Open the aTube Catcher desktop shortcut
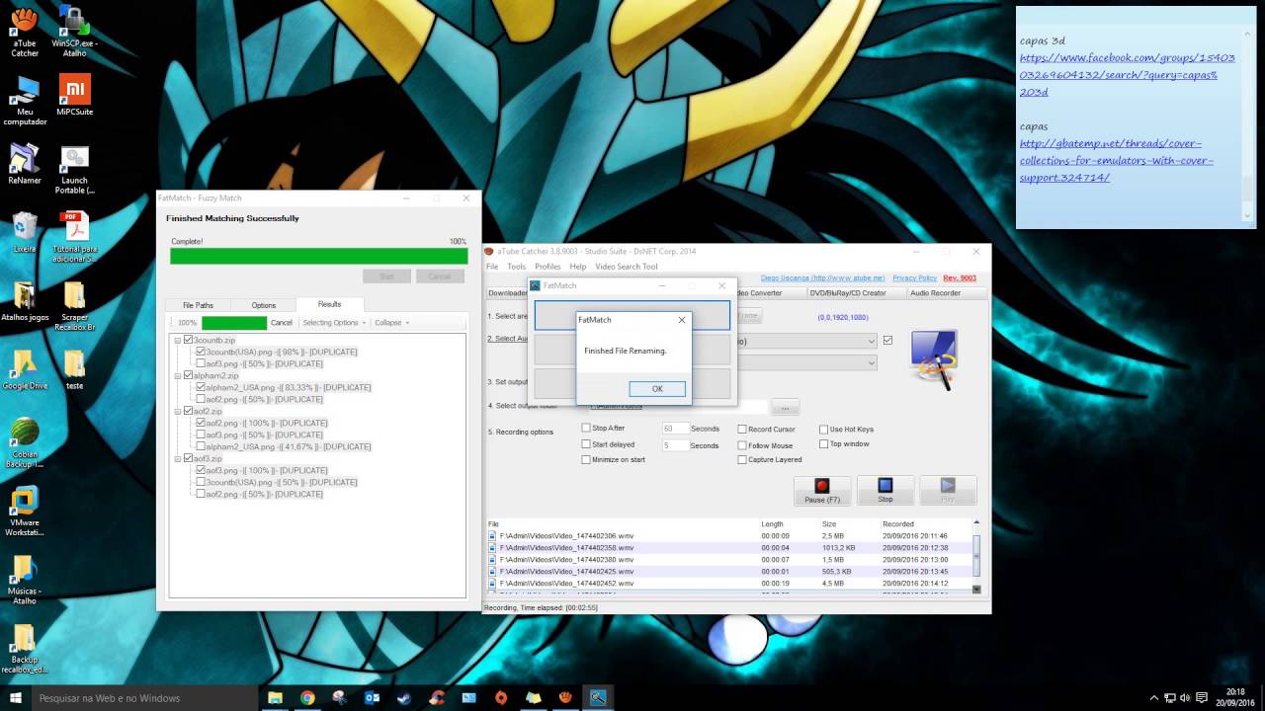Image resolution: width=1265 pixels, height=711 pixels. tap(25, 31)
